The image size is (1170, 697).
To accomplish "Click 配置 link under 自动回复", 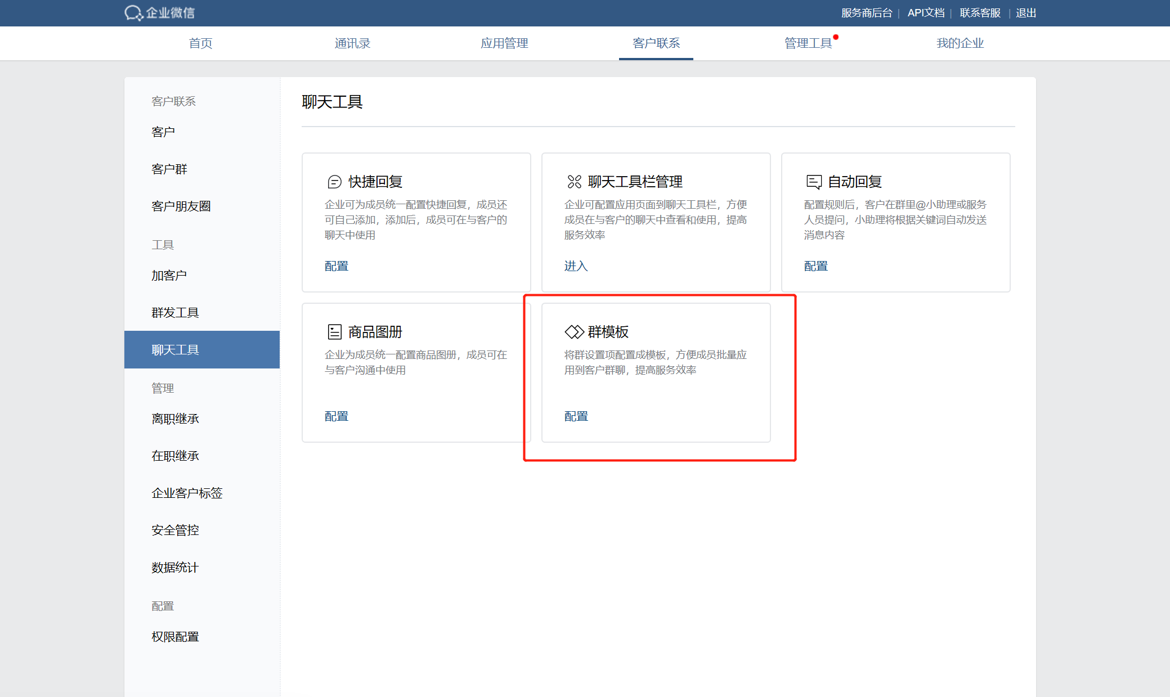I will pyautogui.click(x=815, y=266).
